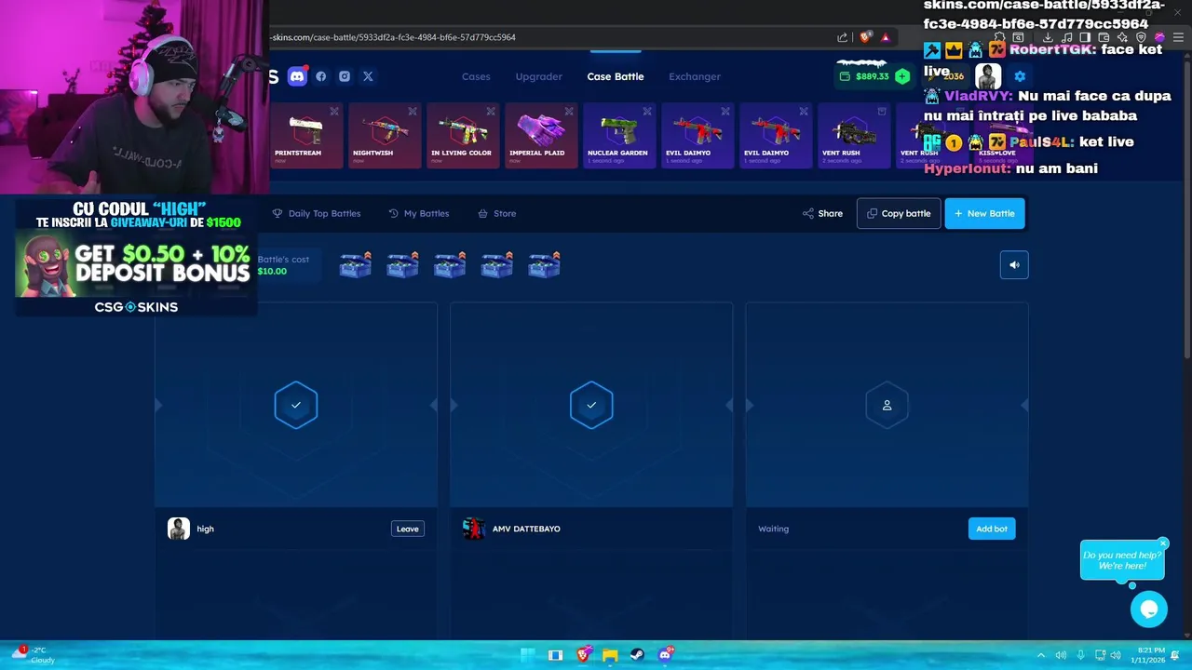Image resolution: width=1192 pixels, height=670 pixels.
Task: Open File Explorer from the taskbar
Action: 610,654
